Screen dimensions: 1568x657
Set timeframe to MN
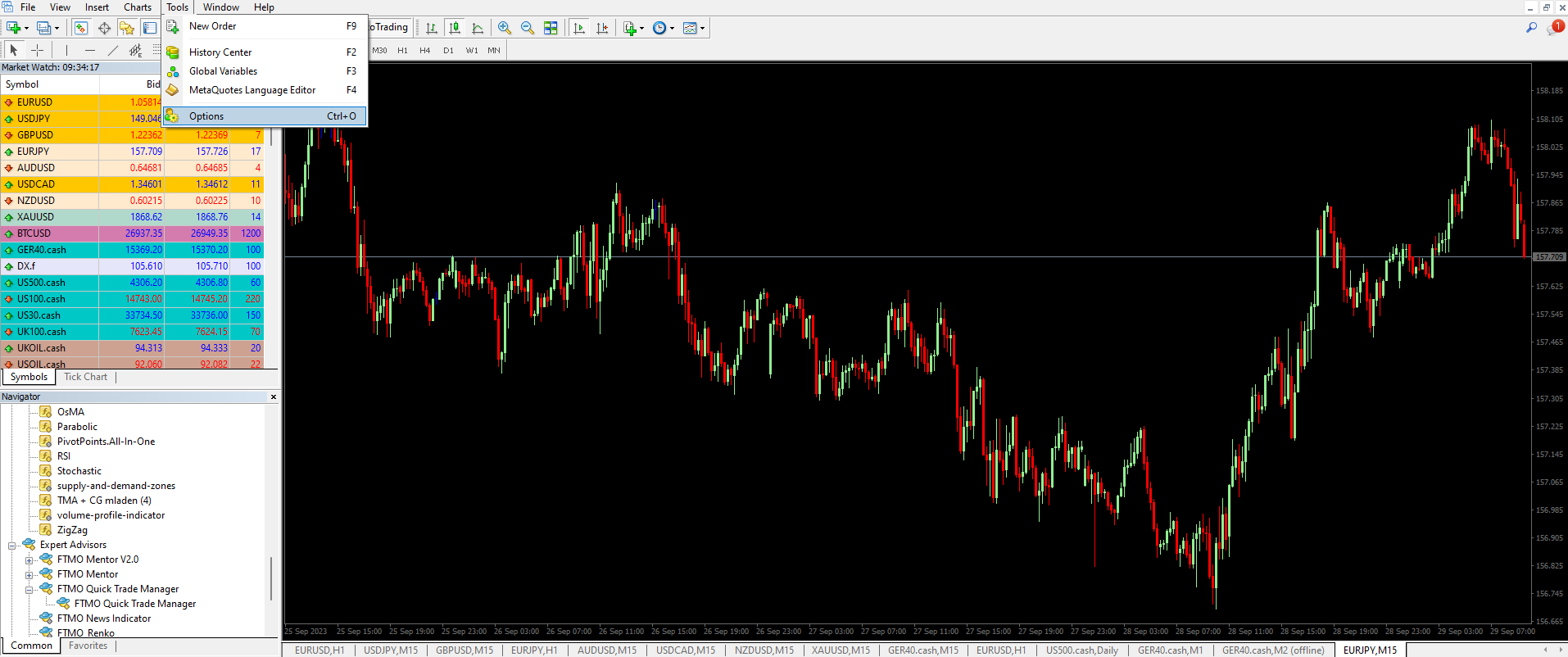tap(494, 51)
